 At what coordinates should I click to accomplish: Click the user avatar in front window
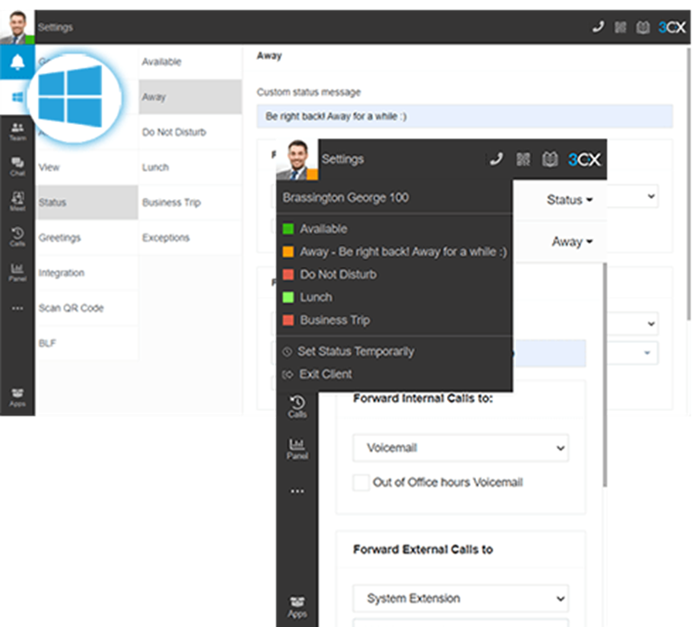pos(297,159)
